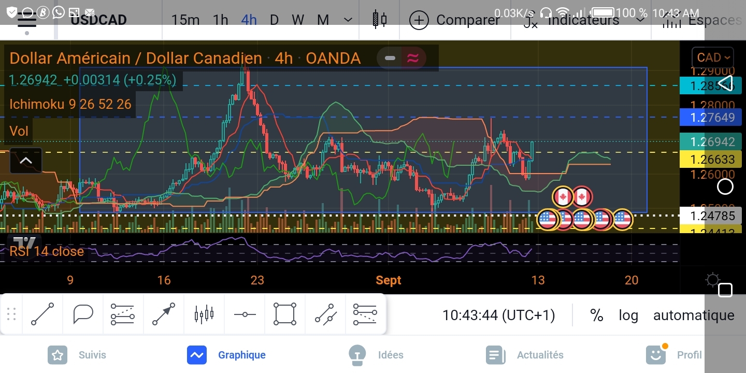Image resolution: width=746 pixels, height=373 pixels.
Task: Collapse the indicator legend arrow
Action: click(26, 161)
